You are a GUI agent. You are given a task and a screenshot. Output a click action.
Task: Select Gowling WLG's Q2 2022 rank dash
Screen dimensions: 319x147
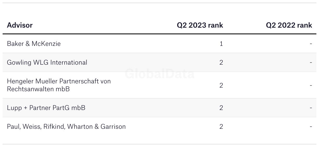311,63
